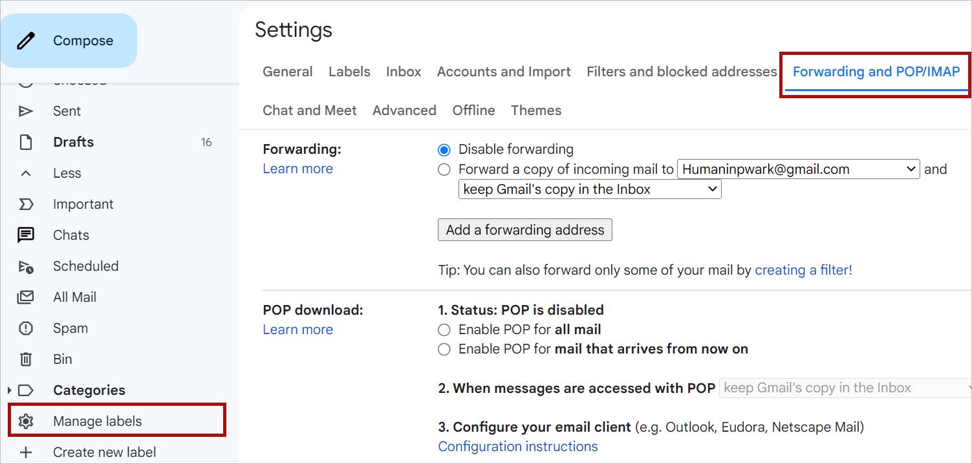Click the Scheduled send icon
Image resolution: width=972 pixels, height=464 pixels.
coord(26,266)
